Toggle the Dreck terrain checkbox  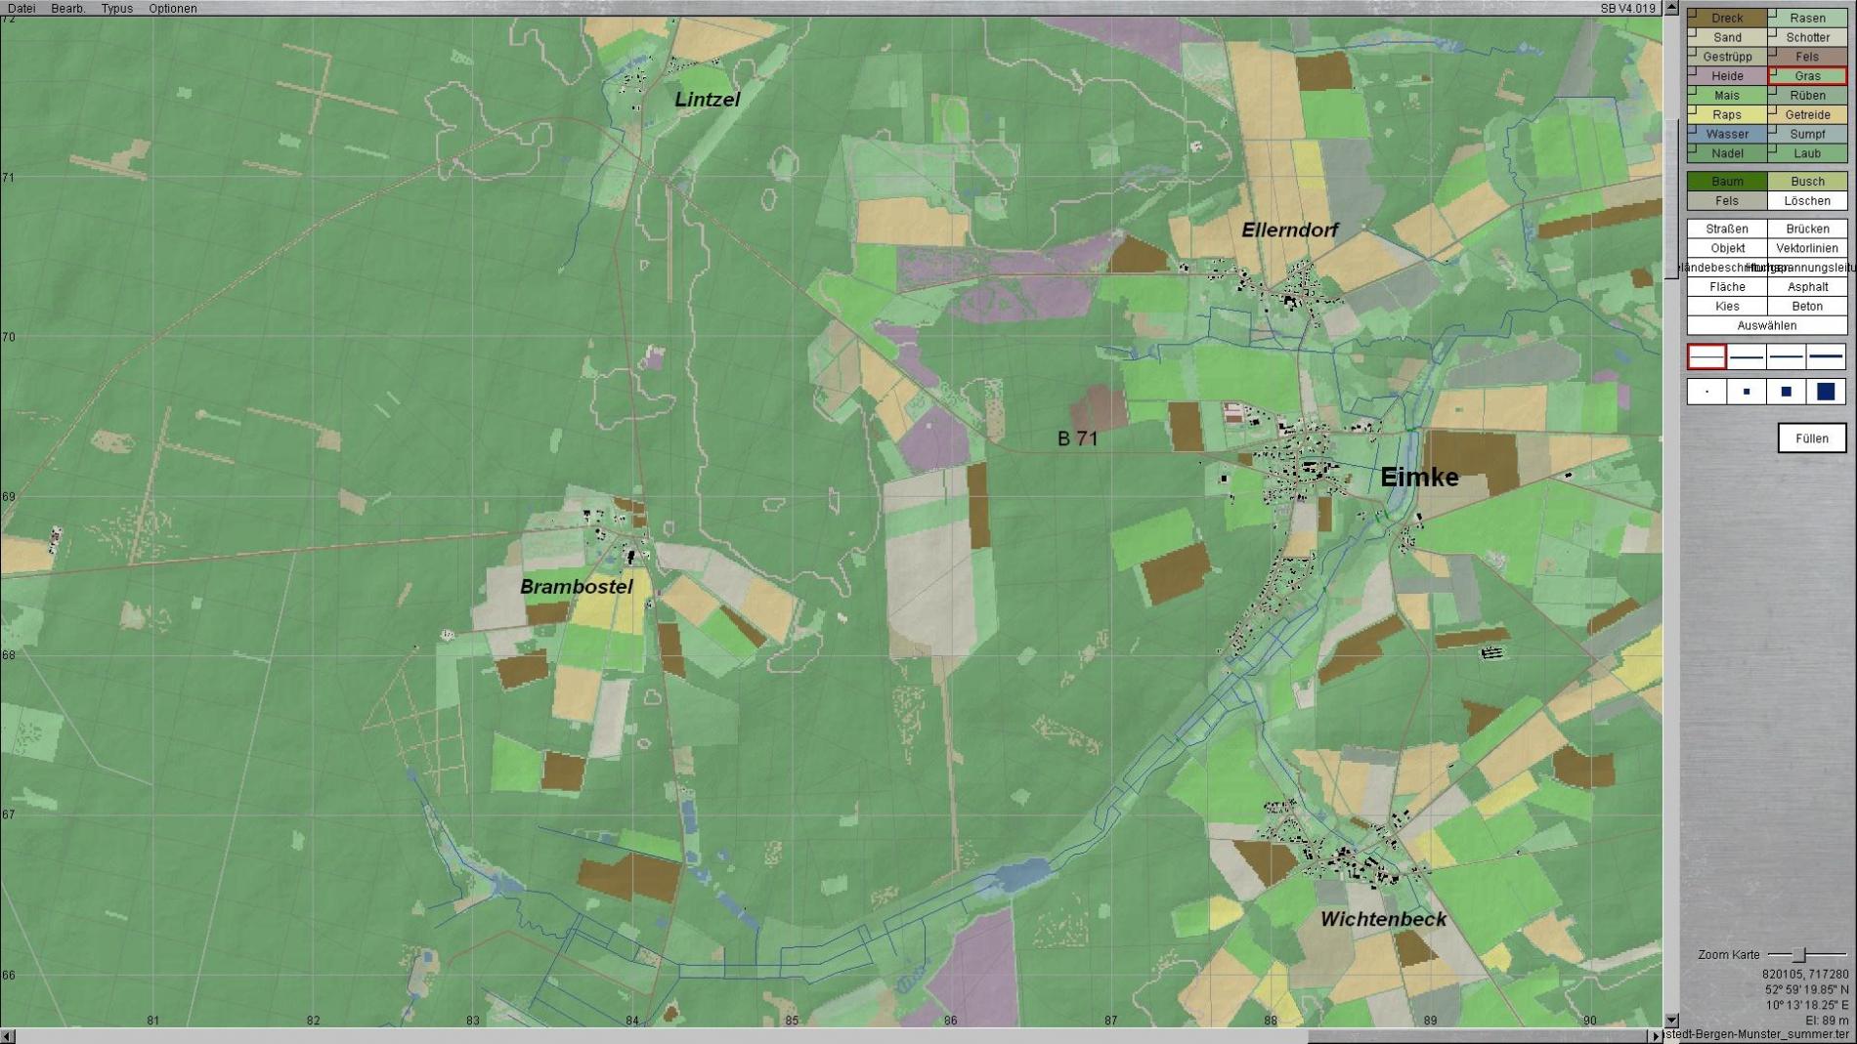click(1693, 13)
